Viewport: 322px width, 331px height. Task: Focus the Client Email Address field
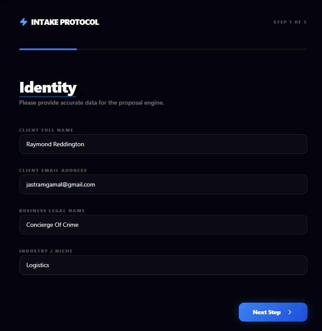pos(163,184)
